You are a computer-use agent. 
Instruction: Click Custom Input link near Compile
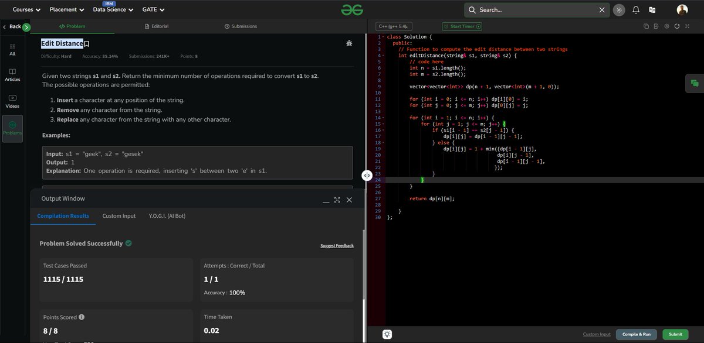point(597,334)
